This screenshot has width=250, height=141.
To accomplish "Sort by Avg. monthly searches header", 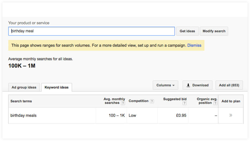I will (114, 101).
